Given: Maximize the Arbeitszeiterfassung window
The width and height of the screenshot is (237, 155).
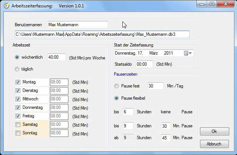Looking at the screenshot, I should tap(212, 4).
